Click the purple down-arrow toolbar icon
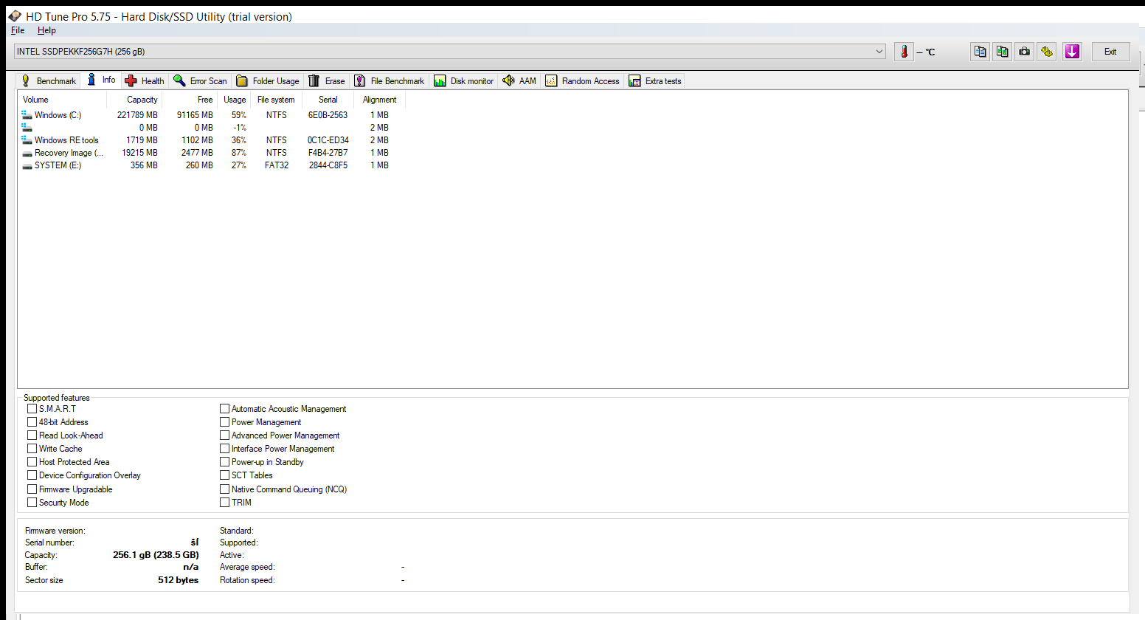The height and width of the screenshot is (620, 1145). pos(1072,52)
